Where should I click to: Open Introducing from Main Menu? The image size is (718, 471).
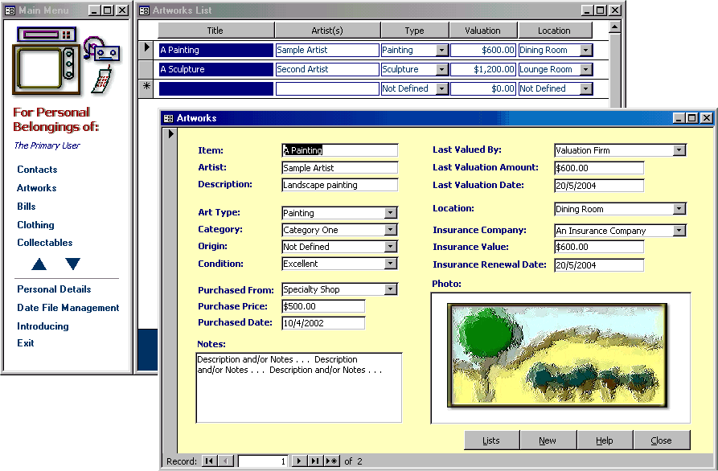tap(43, 326)
